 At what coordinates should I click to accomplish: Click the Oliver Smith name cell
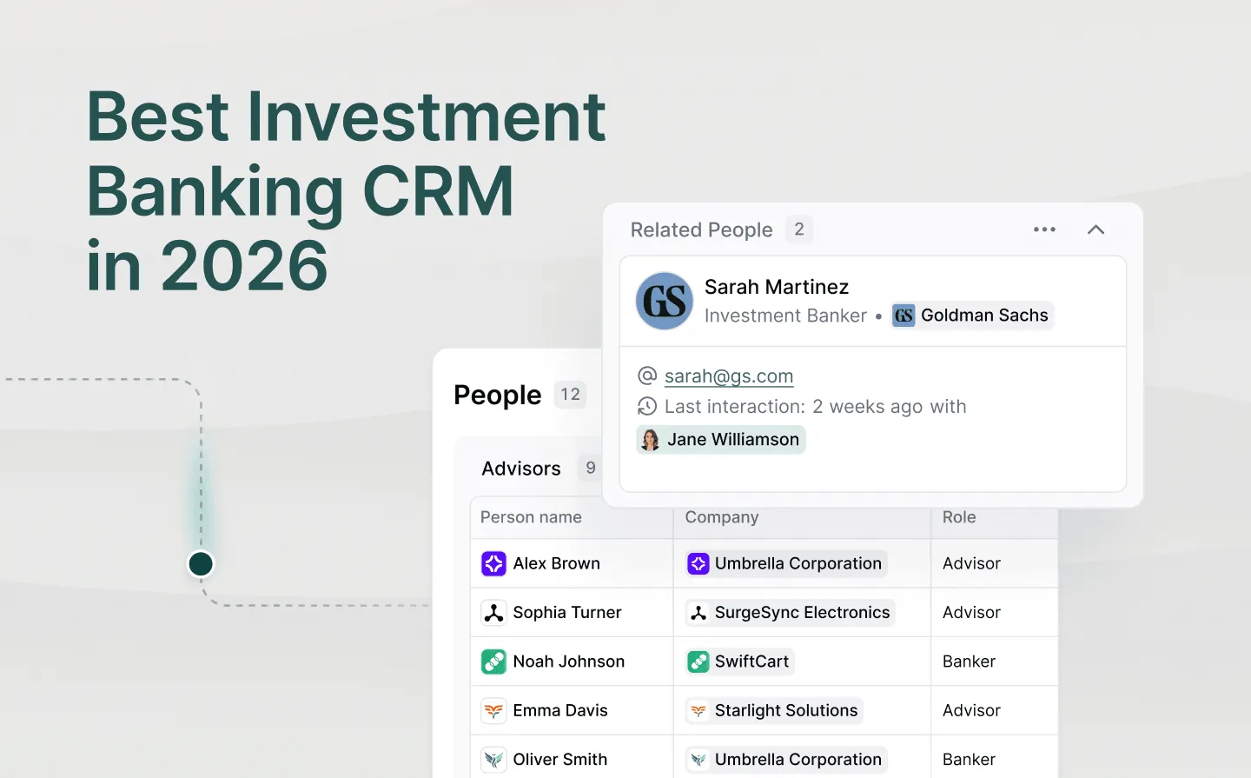(573, 758)
